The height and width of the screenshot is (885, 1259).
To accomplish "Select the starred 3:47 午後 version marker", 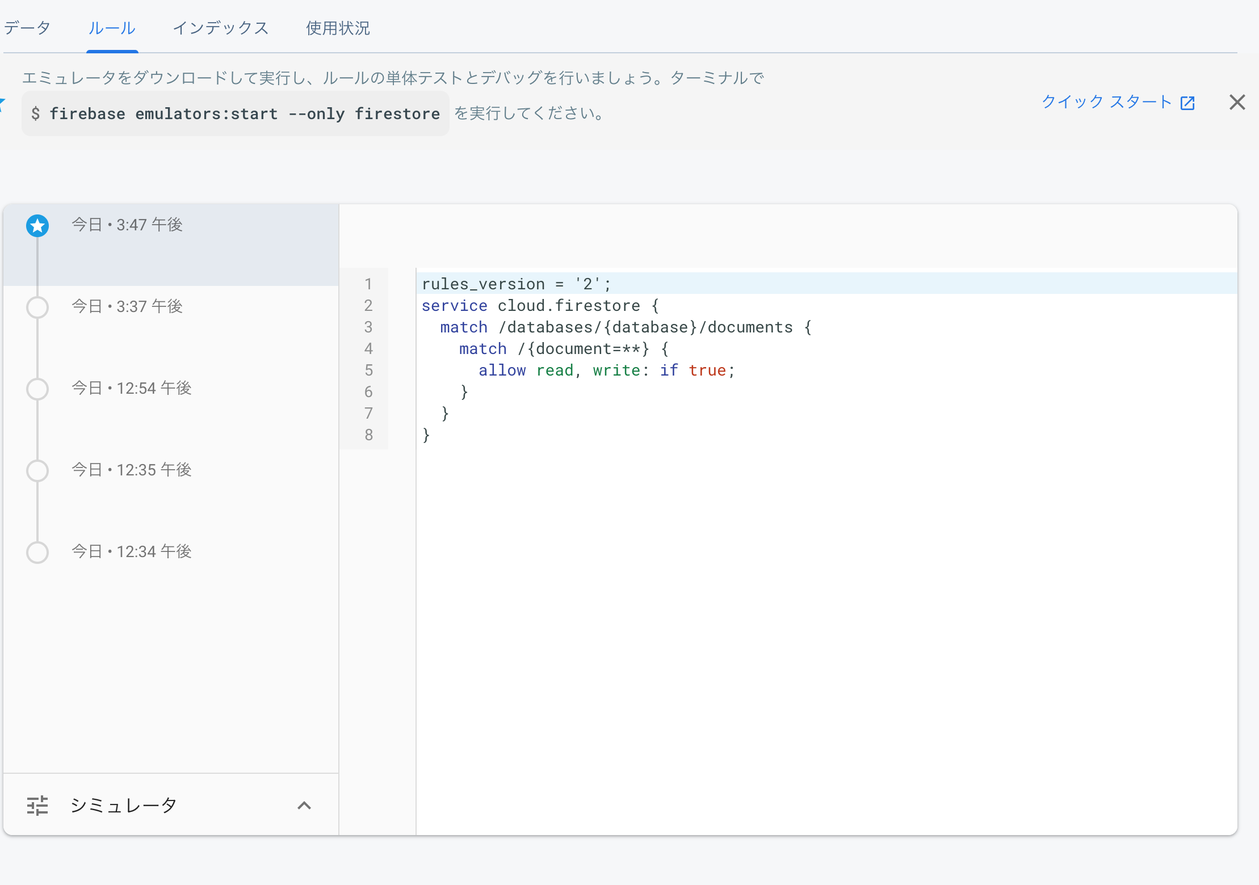I will [37, 226].
